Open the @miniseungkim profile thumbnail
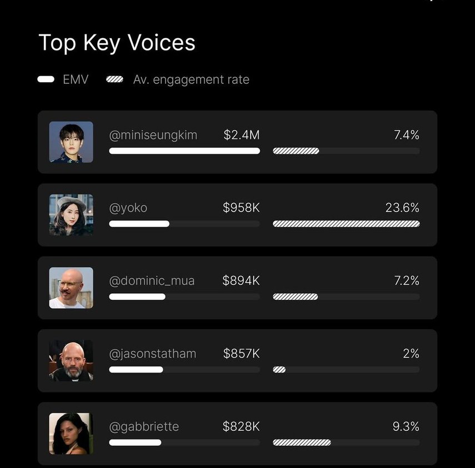 [71, 142]
